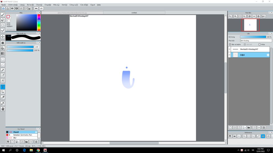Open the Chỉnh sửa menu

(13, 5)
